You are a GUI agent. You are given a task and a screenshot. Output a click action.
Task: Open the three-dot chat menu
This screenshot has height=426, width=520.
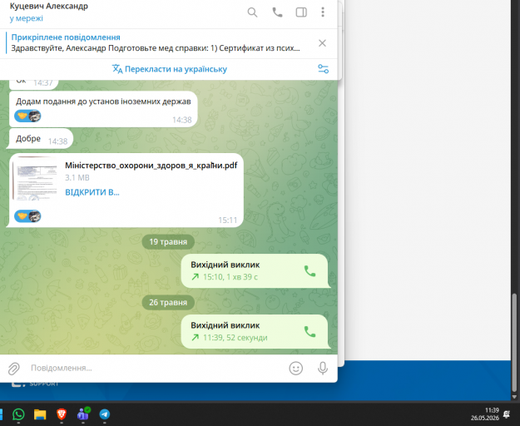(x=323, y=12)
